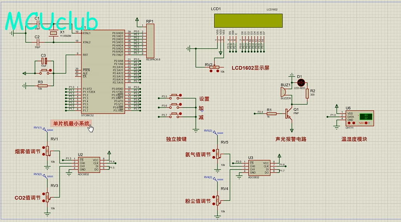Click the LCD1602显示屏 text label
Viewport: 401px width, 222px height.
tap(250, 68)
